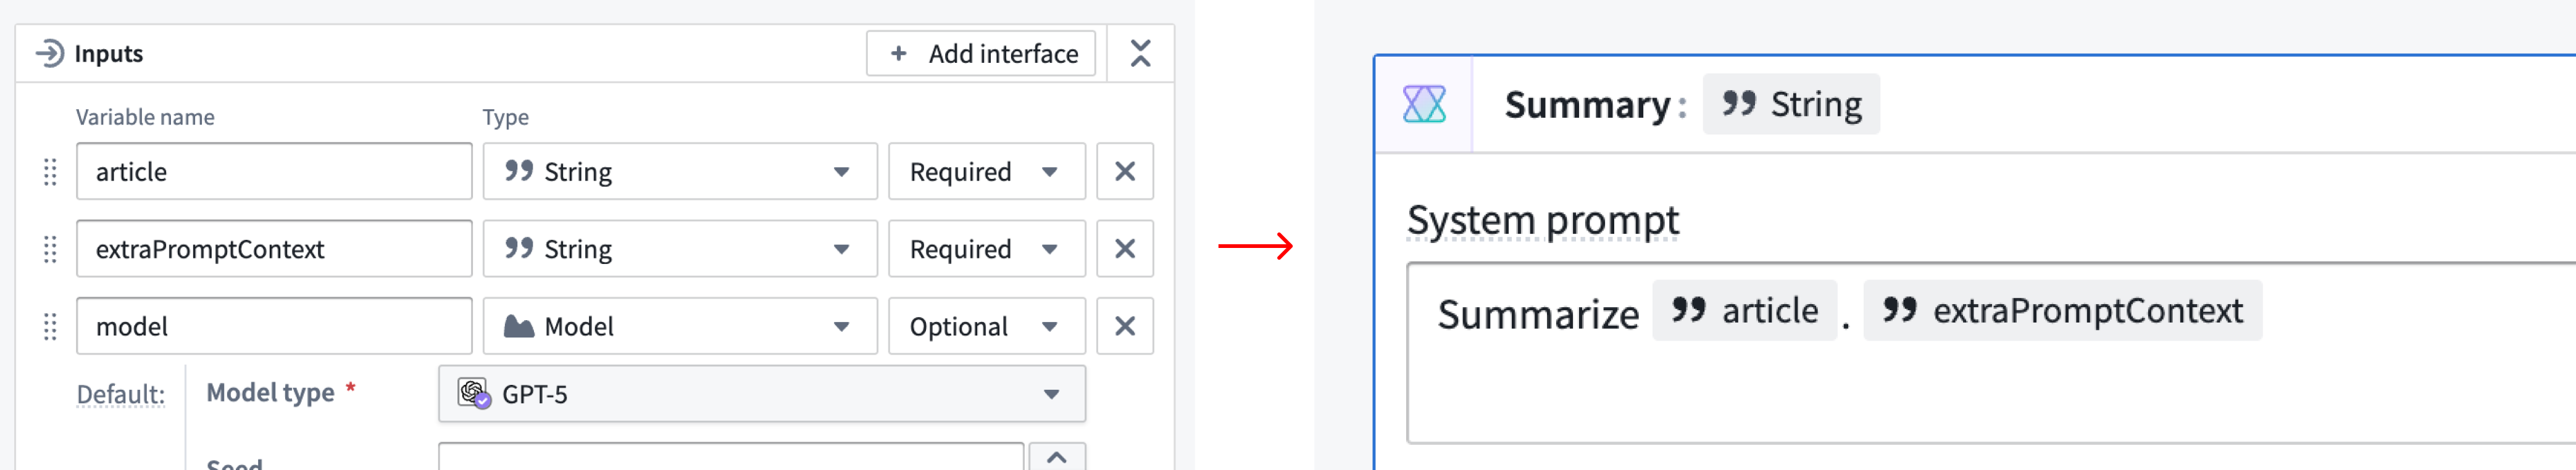Click the Summary String type badge

(x=1790, y=104)
